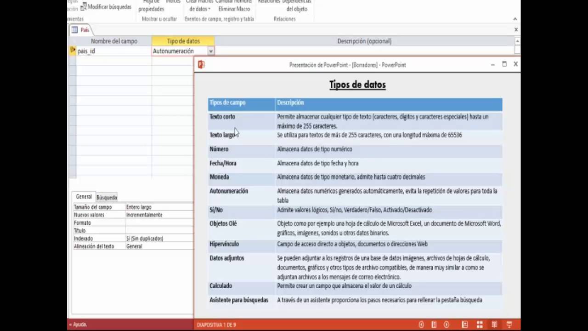Close the Pais table design tab
Viewport: 588px width, 331px height.
516,29
